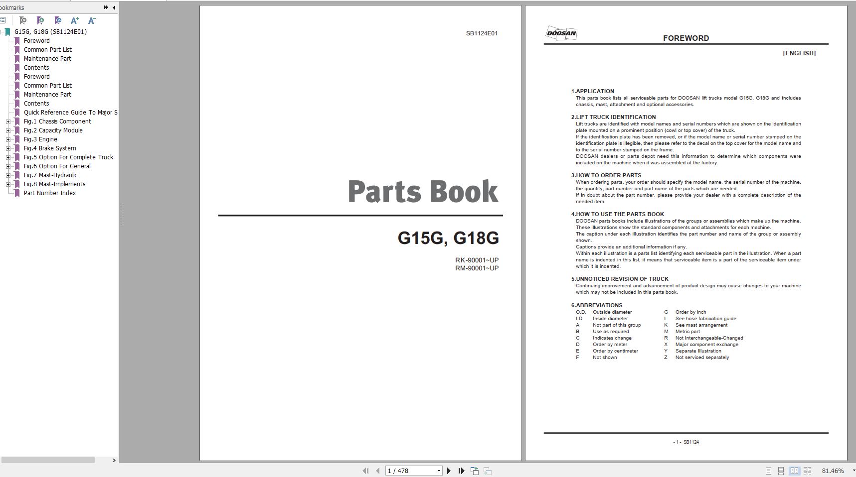The width and height of the screenshot is (856, 477).
Task: Open Fig.1 Chassis Component bookmark
Action: click(x=57, y=121)
